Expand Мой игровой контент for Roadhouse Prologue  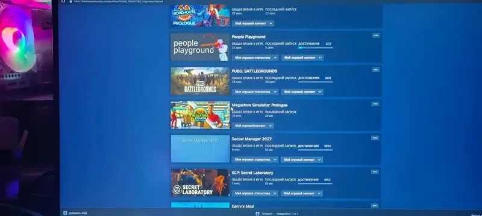(253, 23)
